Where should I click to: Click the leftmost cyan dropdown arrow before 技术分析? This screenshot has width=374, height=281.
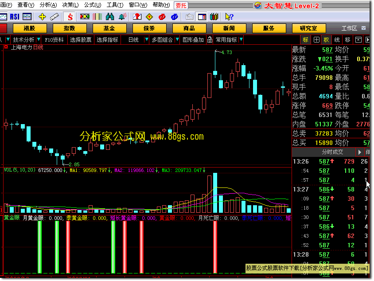coord(8,39)
